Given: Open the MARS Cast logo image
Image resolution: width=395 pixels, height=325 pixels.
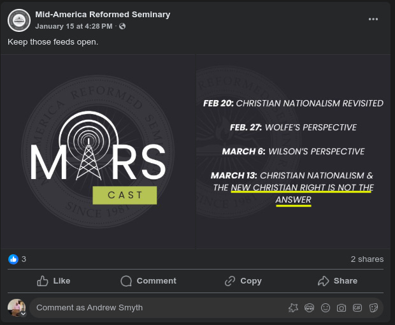Looking at the screenshot, I should tap(98, 152).
